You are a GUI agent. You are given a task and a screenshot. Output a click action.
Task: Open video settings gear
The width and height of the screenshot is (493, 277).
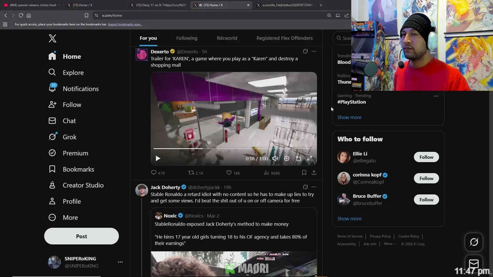287,158
